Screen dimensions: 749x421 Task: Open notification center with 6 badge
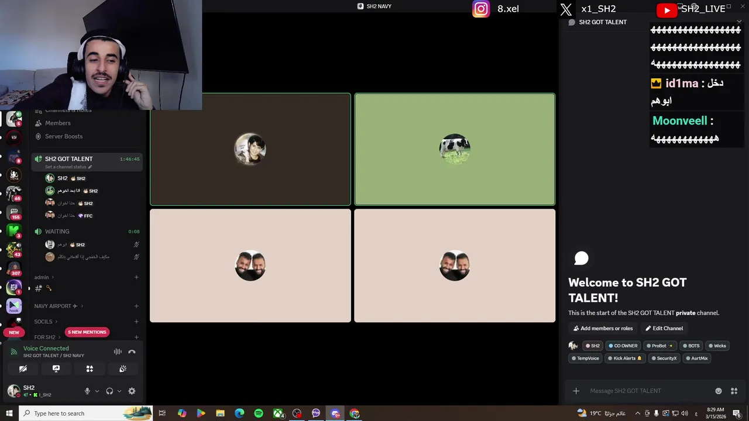point(737,413)
